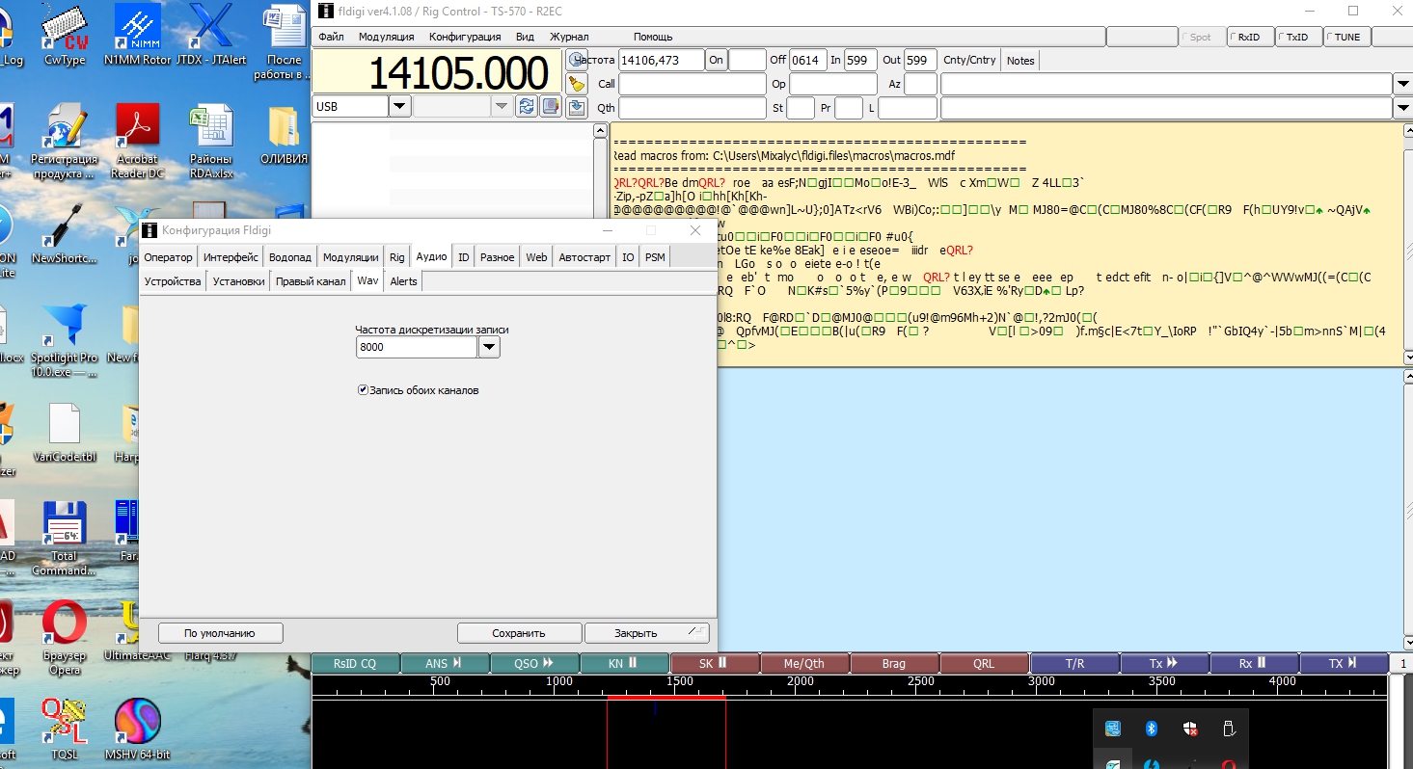Open the frequency book icon near mode selector
Screen dimensions: 1413x769
(551, 106)
